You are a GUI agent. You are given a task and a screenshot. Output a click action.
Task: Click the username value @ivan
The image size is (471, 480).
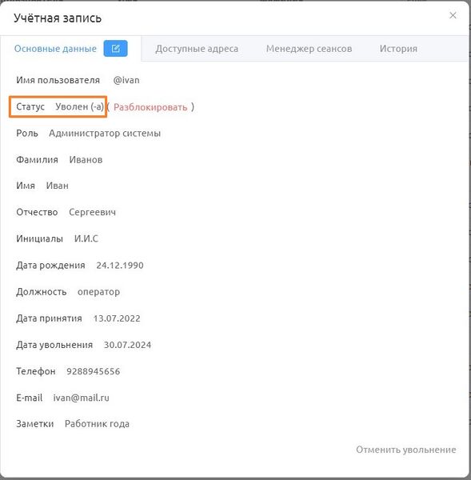(x=126, y=80)
